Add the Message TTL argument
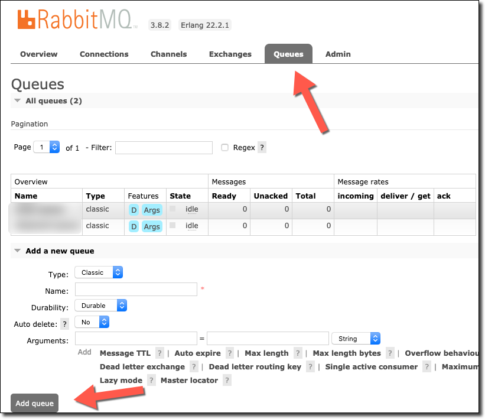Viewport: 485px width, 419px height. tap(125, 353)
